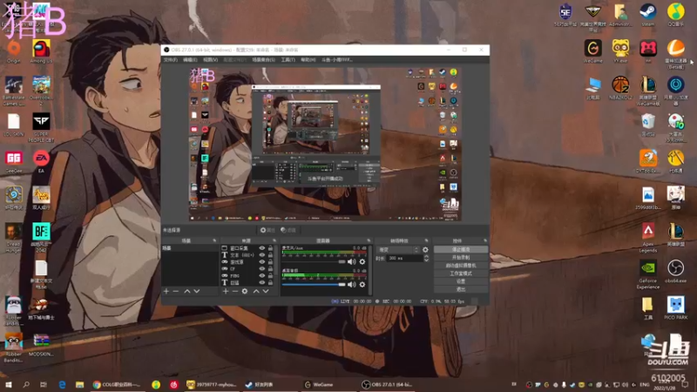The height and width of the screenshot is (392, 697).
Task: Remove the selected source with minus button
Action: coord(234,291)
